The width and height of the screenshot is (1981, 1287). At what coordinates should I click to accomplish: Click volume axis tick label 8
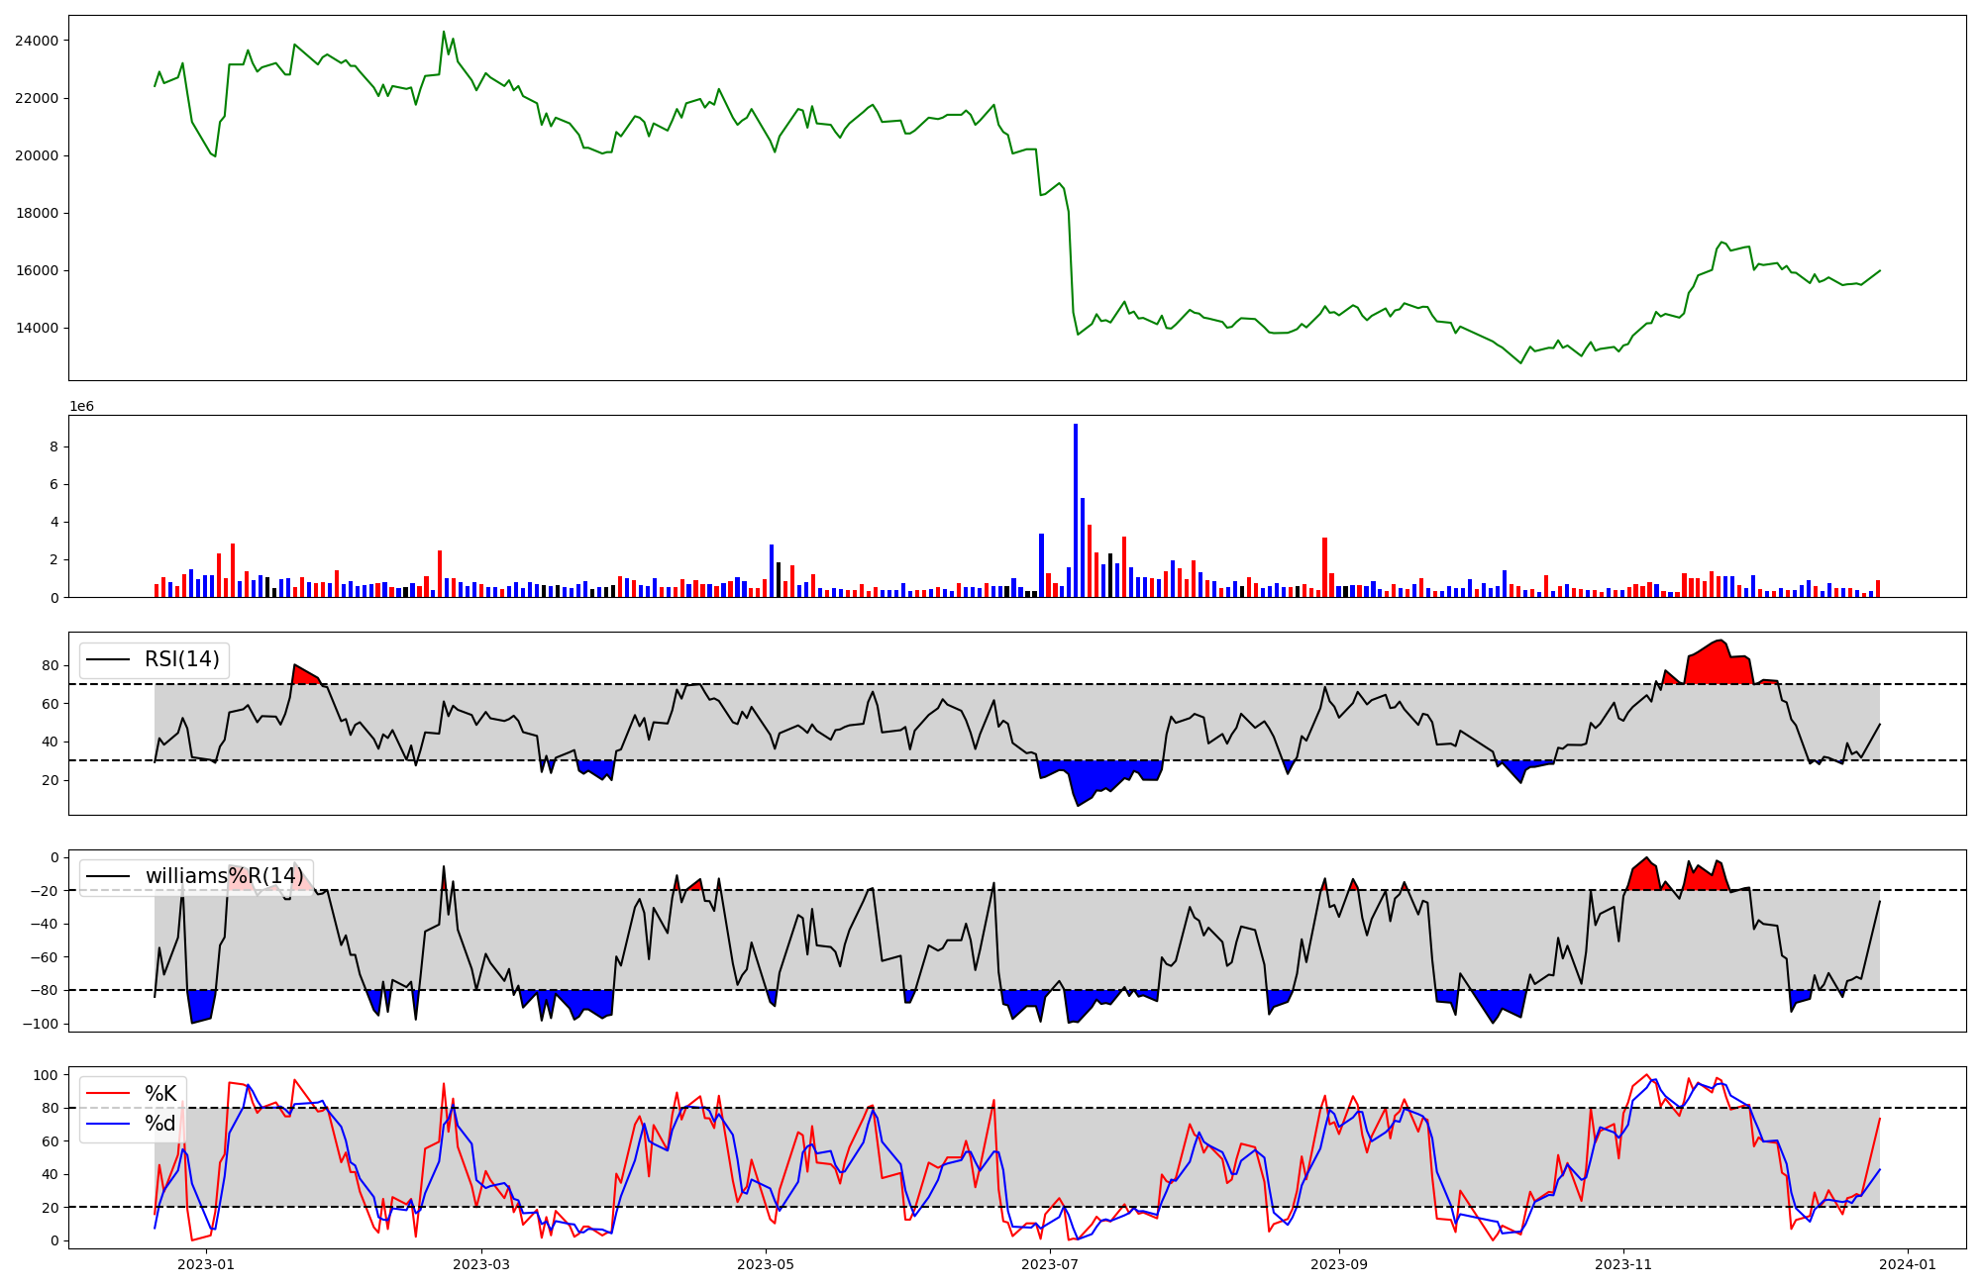[53, 447]
